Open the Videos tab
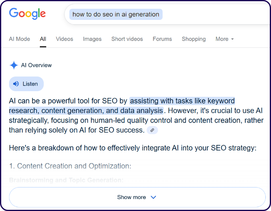The image size is (271, 211). point(65,39)
